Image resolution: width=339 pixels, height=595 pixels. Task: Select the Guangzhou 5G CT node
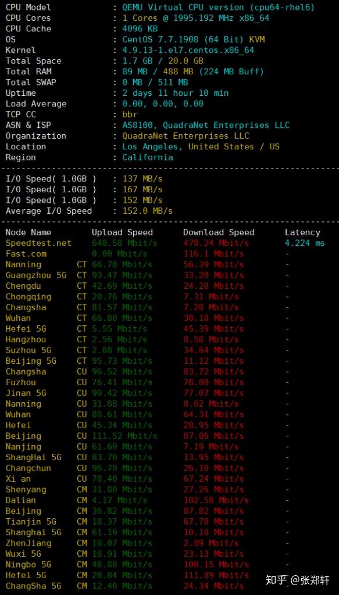pyautogui.click(x=46, y=275)
